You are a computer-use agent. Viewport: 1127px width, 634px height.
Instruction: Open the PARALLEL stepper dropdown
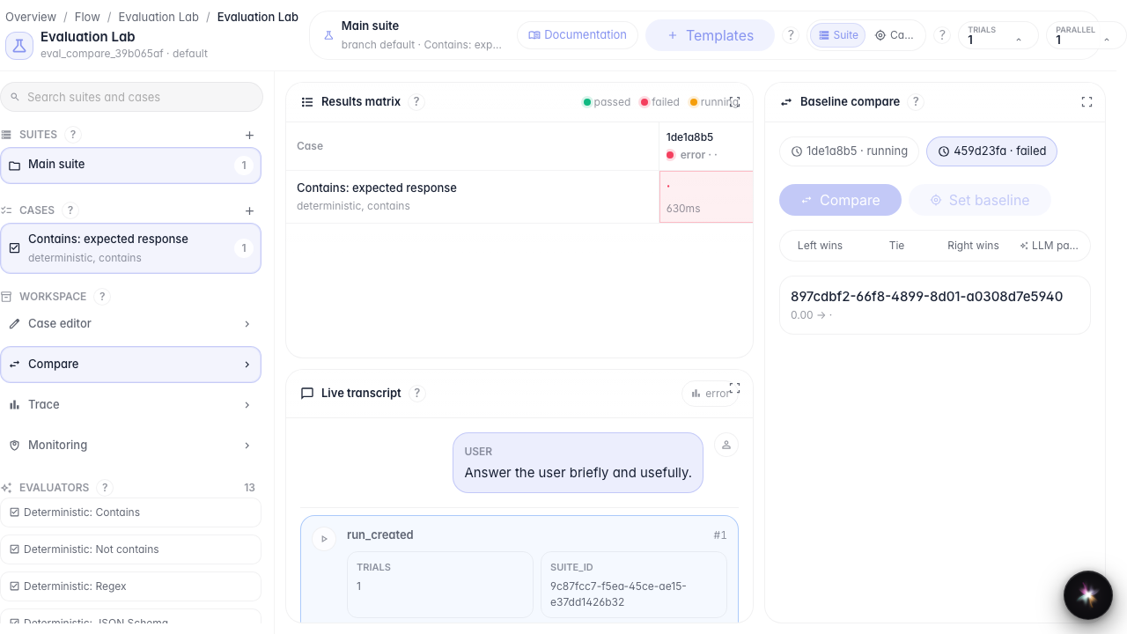coord(1107,40)
